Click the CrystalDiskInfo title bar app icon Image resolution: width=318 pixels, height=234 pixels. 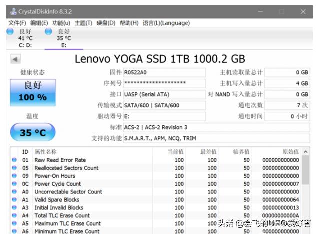pos(13,11)
